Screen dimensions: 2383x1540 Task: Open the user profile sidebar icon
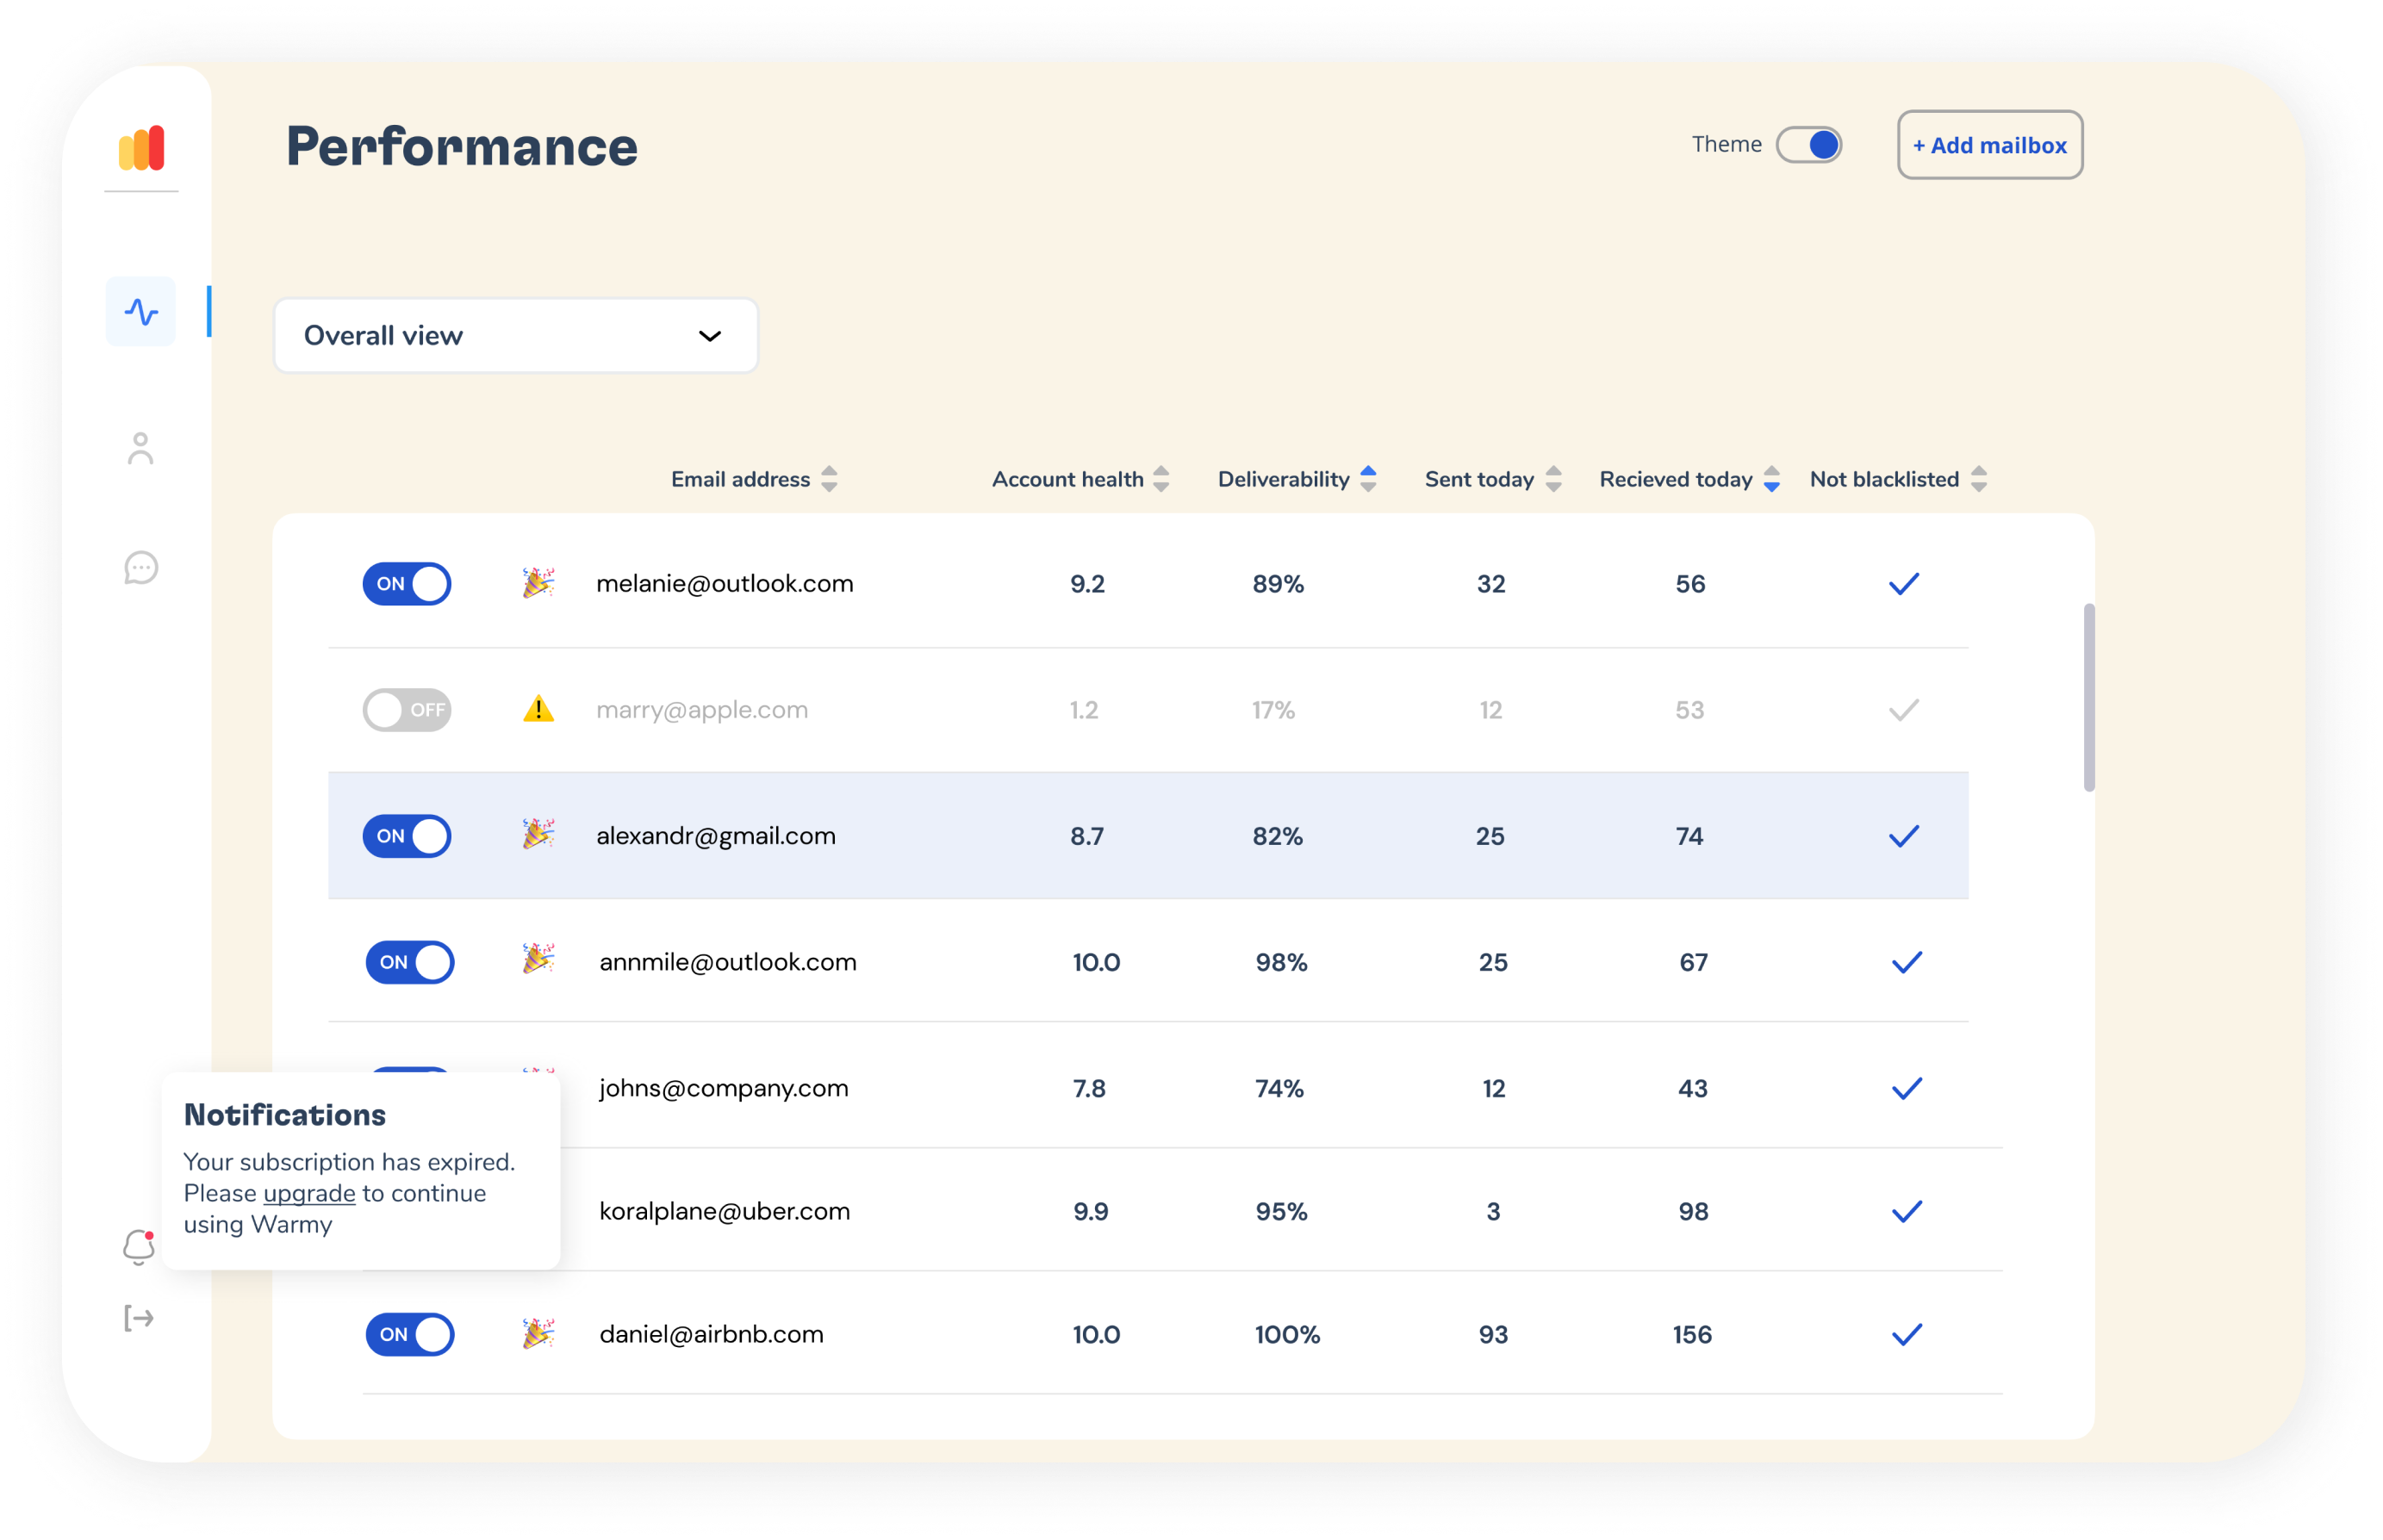pos(141,449)
